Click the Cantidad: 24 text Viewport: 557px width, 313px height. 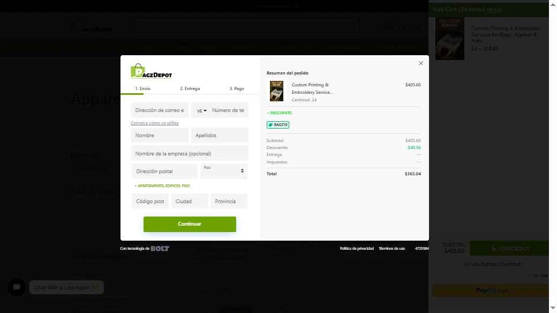[x=304, y=100]
